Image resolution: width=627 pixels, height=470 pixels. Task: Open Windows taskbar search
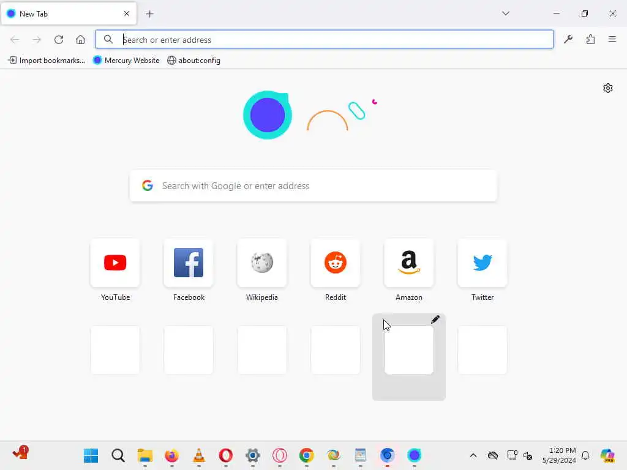pyautogui.click(x=118, y=455)
